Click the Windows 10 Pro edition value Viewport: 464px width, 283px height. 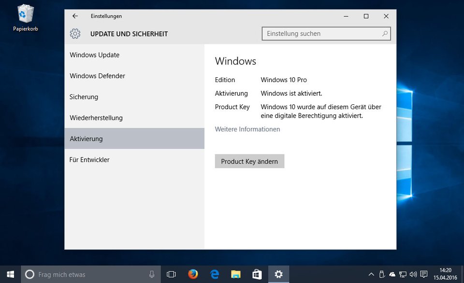point(284,80)
